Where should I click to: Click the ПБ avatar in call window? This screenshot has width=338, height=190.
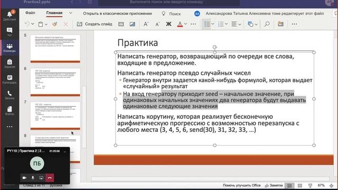[x=37, y=164]
